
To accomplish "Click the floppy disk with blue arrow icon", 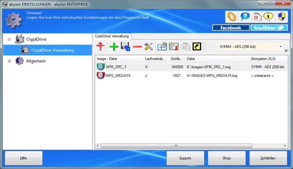I will pyautogui.click(x=125, y=46).
